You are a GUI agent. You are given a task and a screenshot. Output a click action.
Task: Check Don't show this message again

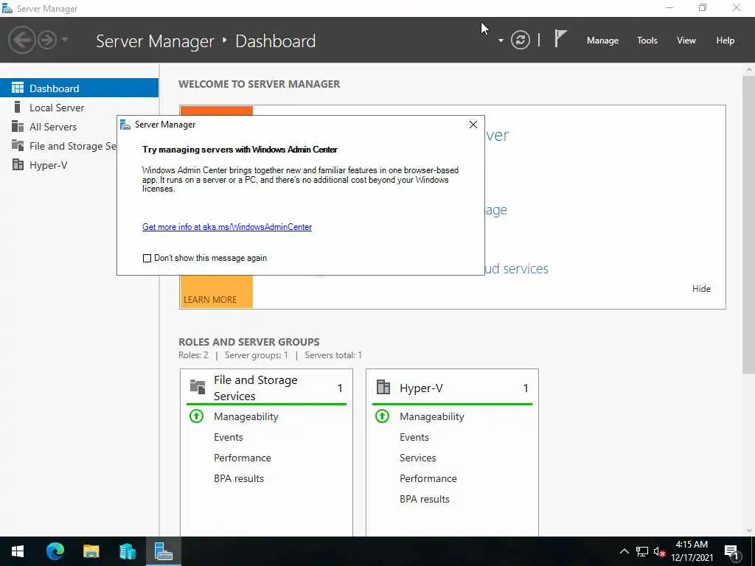pos(147,259)
